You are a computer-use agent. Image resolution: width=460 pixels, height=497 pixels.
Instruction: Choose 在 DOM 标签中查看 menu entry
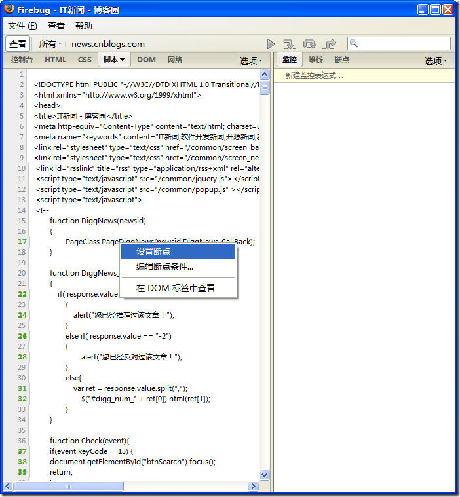pyautogui.click(x=178, y=288)
